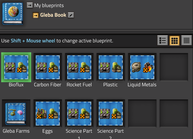Viewport: 193px width, 139px height.
Task: Edit the Gleba Book name with the pencil
Action: (71, 15)
